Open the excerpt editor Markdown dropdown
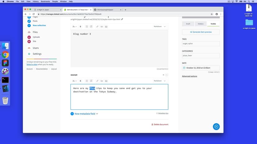The image size is (257, 144). [160, 81]
